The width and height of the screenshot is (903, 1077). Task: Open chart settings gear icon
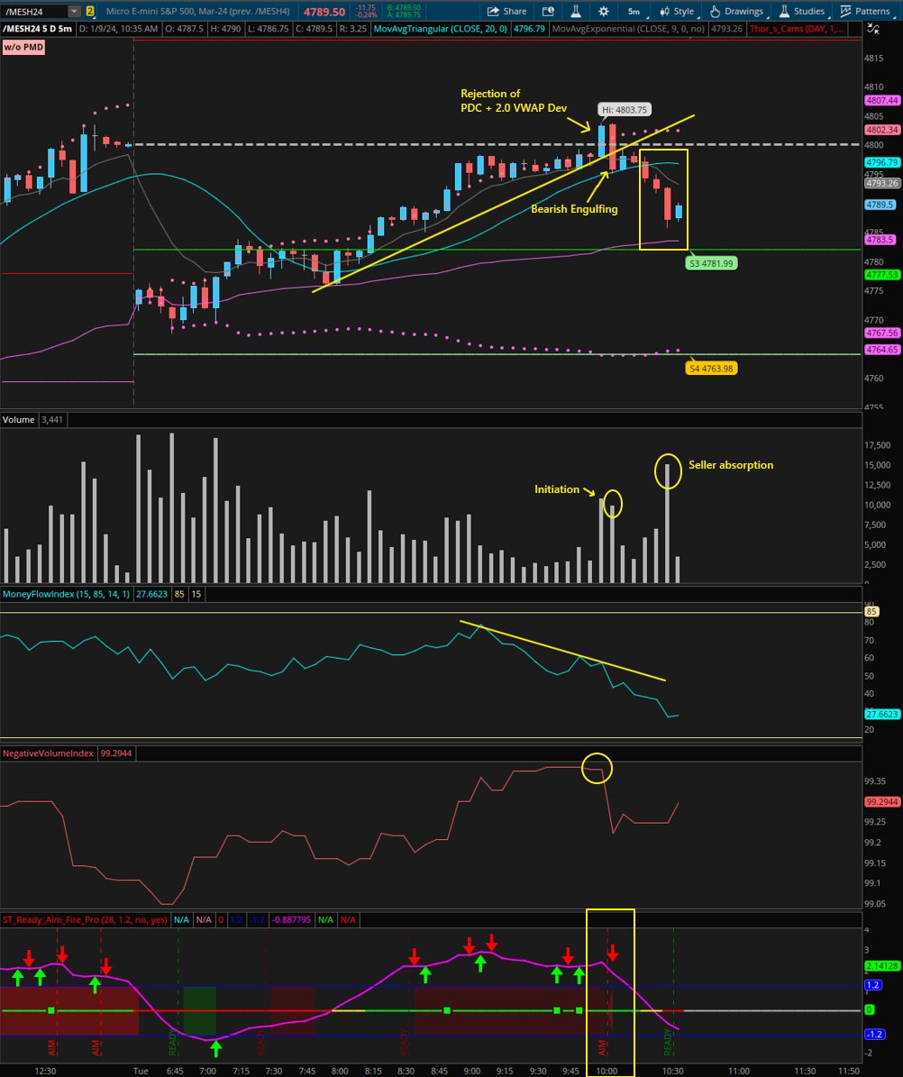click(x=603, y=11)
